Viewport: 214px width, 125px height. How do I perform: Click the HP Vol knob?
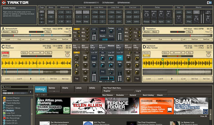click(x=111, y=65)
